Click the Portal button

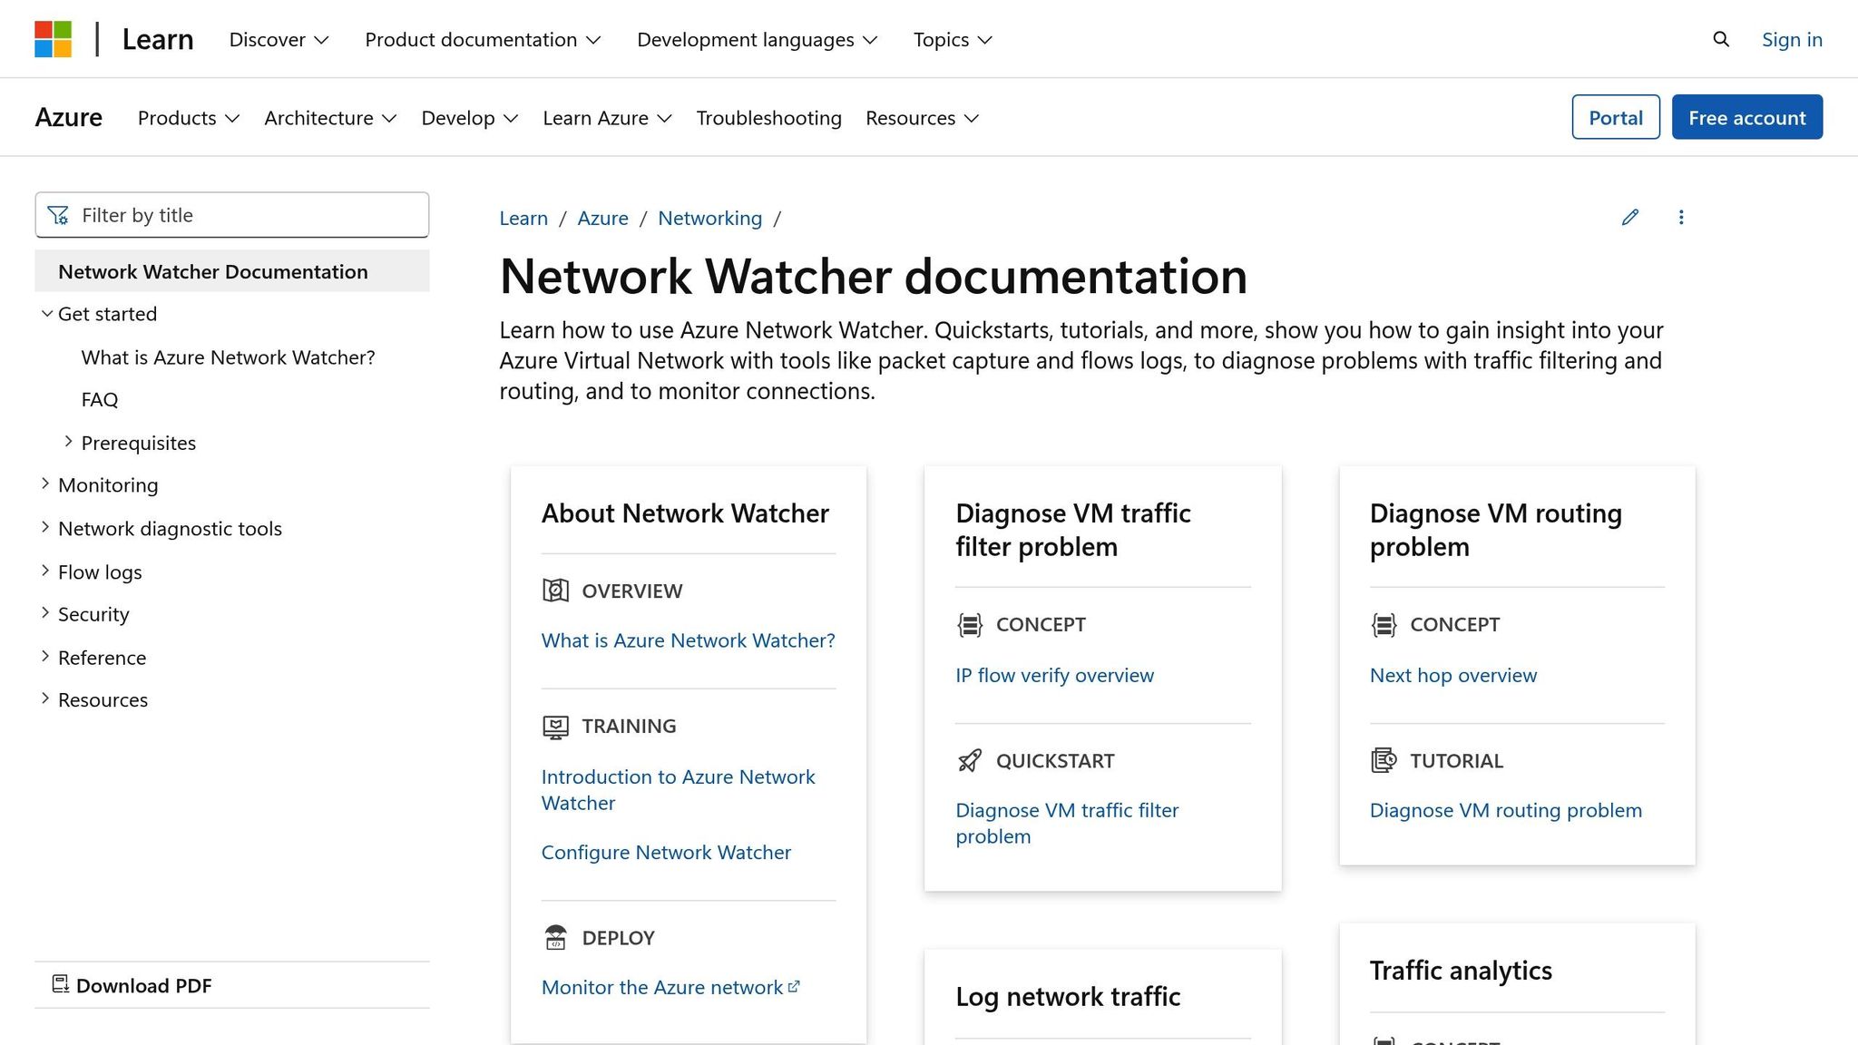click(x=1616, y=117)
